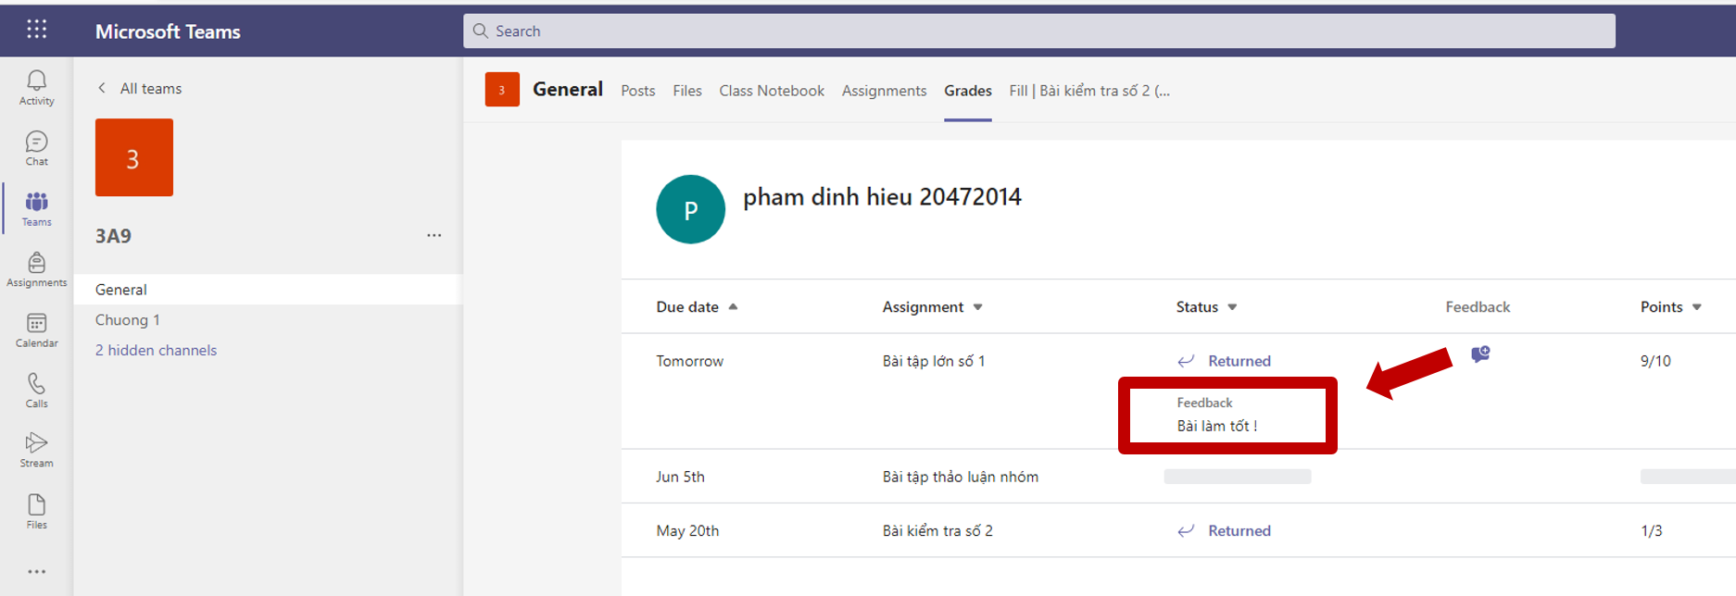Open the Calls phone icon
The image size is (1736, 596).
pyautogui.click(x=37, y=390)
